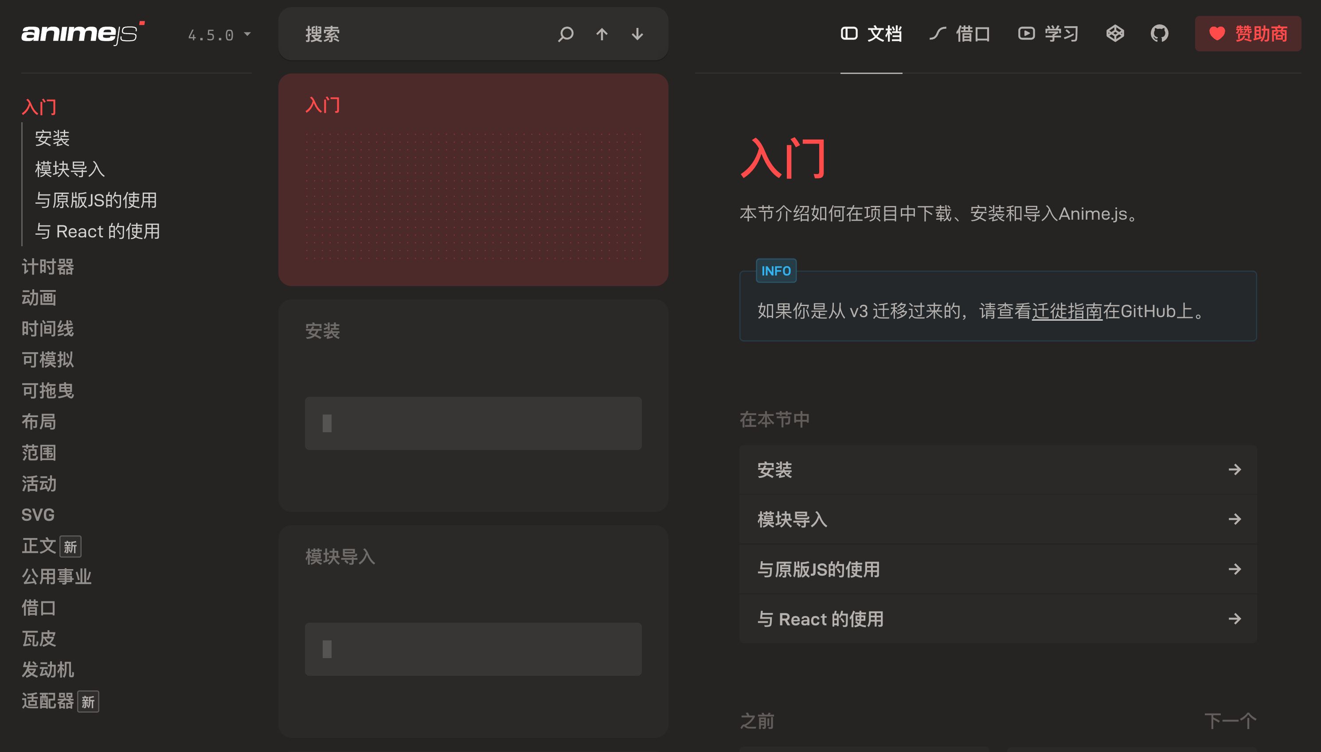The height and width of the screenshot is (752, 1321).
Task: Open the 4.5.0 version dropdown
Action: pos(219,35)
